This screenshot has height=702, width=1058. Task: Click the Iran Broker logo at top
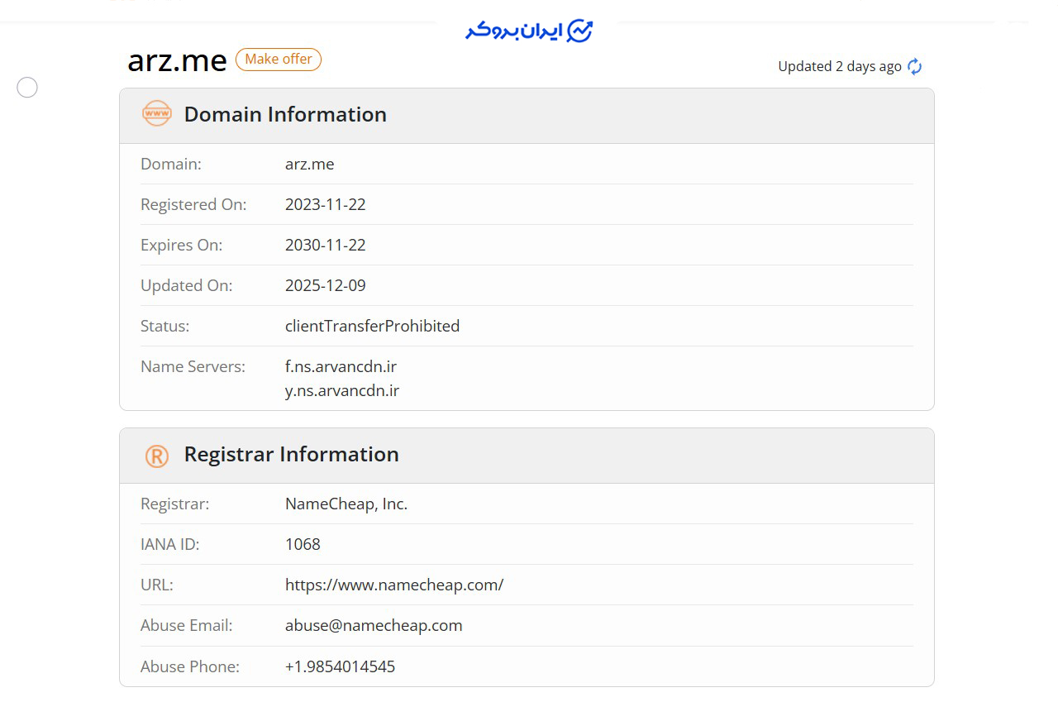point(529,31)
